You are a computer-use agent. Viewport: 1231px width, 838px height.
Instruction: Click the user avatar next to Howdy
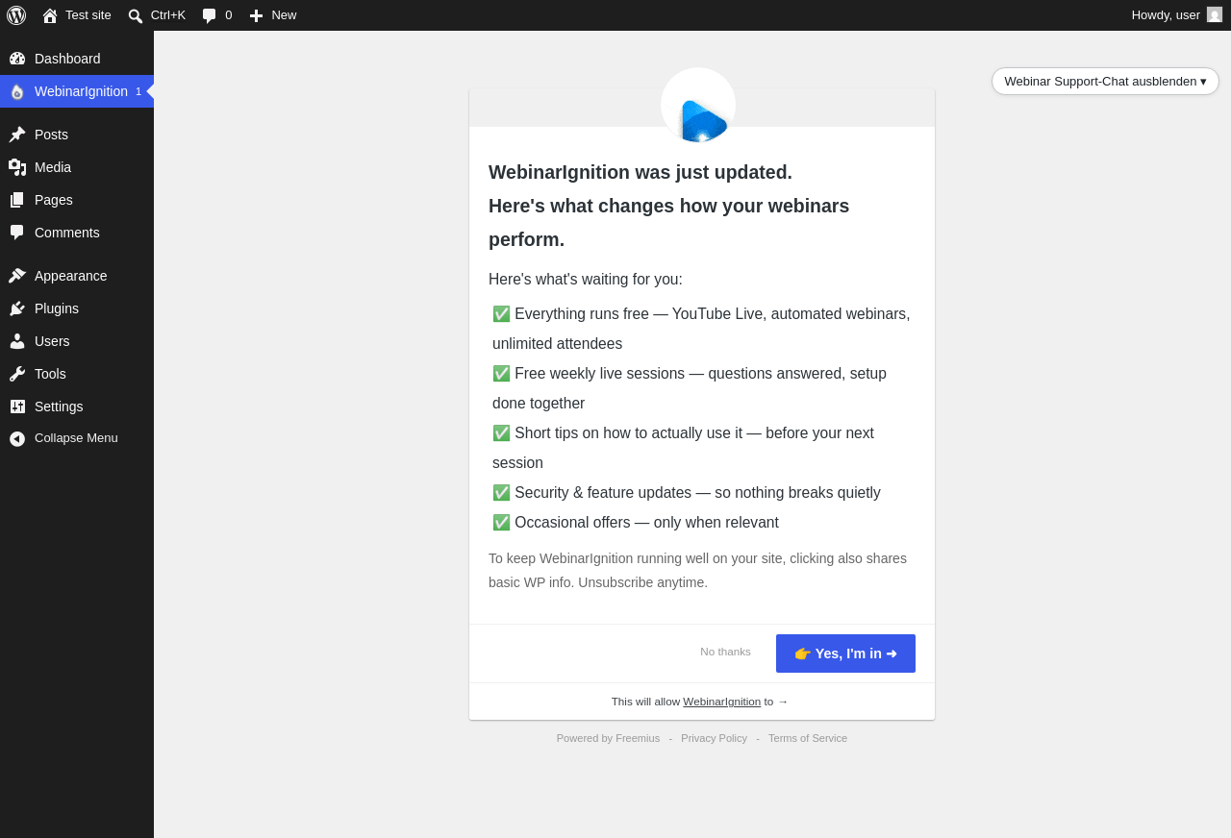1215,14
